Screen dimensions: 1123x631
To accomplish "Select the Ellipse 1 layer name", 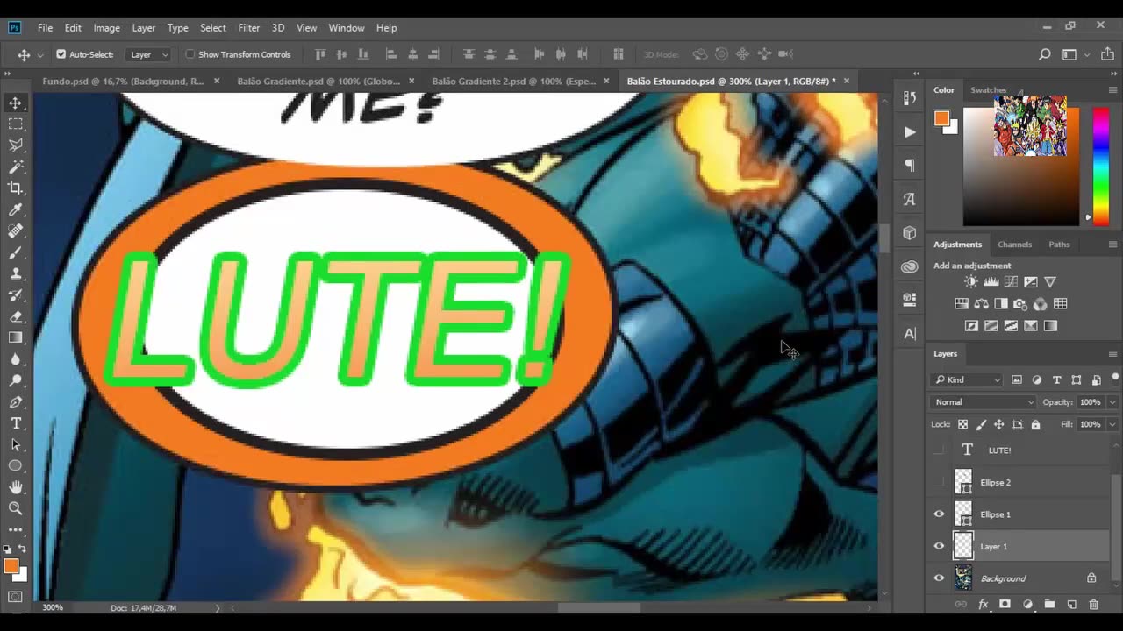I will click(x=995, y=514).
